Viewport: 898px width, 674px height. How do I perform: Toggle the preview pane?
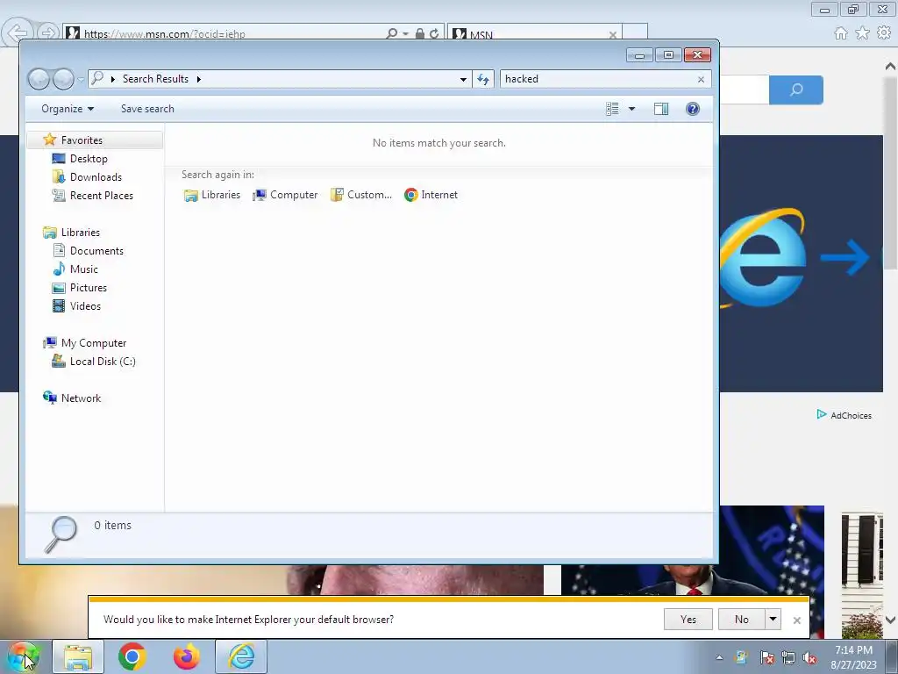pos(661,109)
